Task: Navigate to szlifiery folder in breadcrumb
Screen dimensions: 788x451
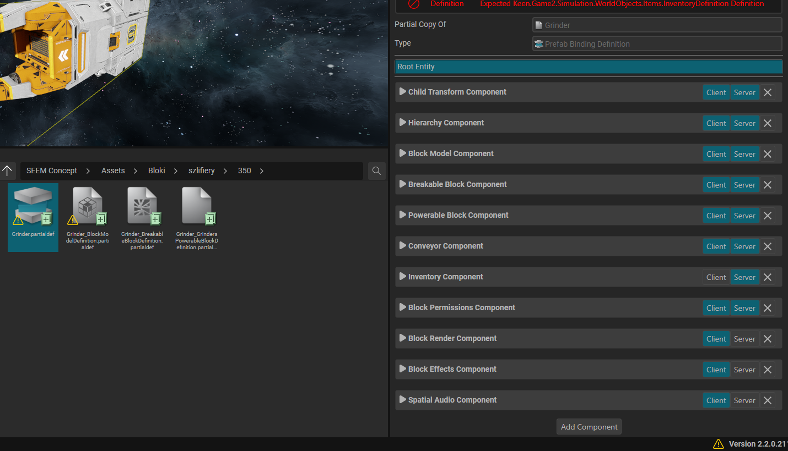Action: pos(202,171)
